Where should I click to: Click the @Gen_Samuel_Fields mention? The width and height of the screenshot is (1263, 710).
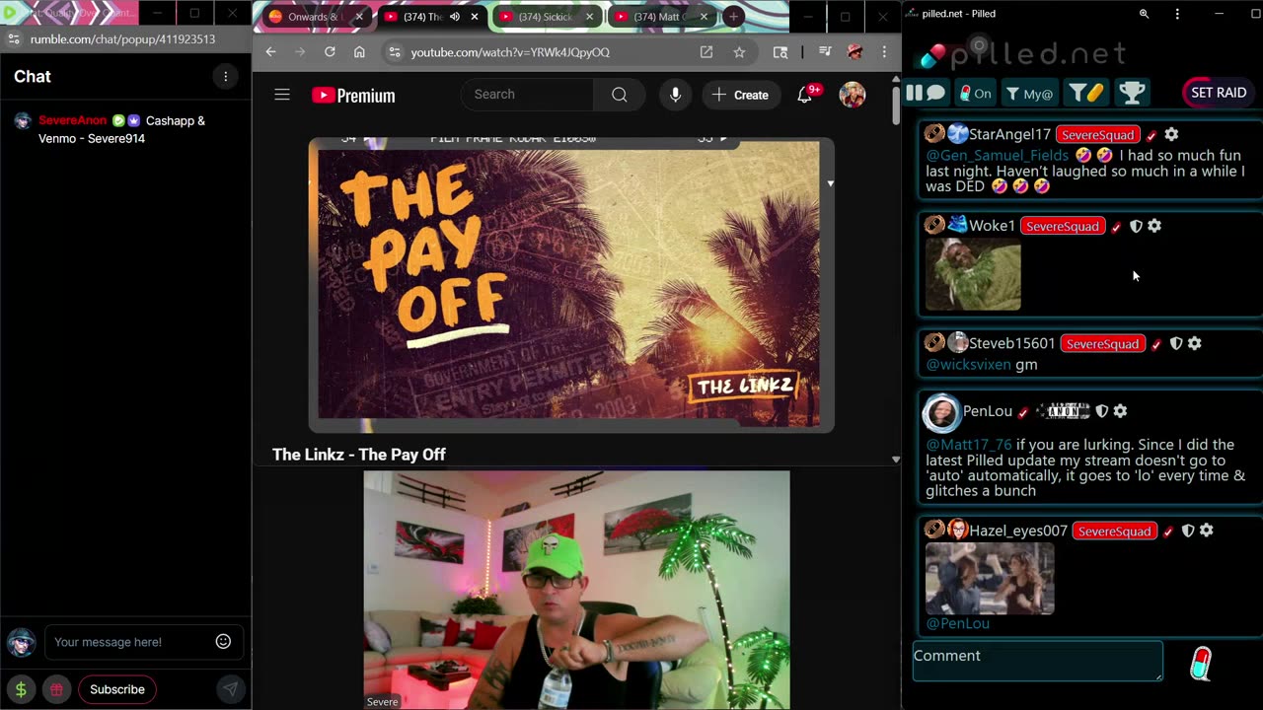point(997,155)
